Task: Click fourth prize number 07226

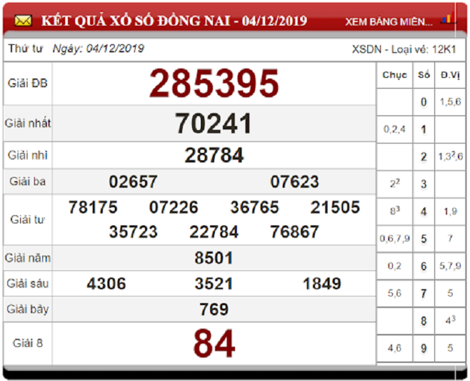Action: pos(173,207)
